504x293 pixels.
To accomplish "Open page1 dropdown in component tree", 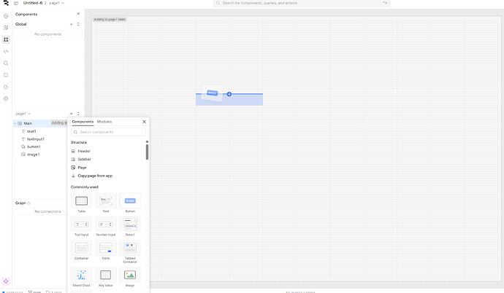I will click(23, 114).
